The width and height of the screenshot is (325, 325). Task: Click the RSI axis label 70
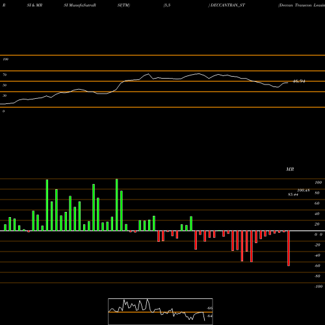coord(5,75)
